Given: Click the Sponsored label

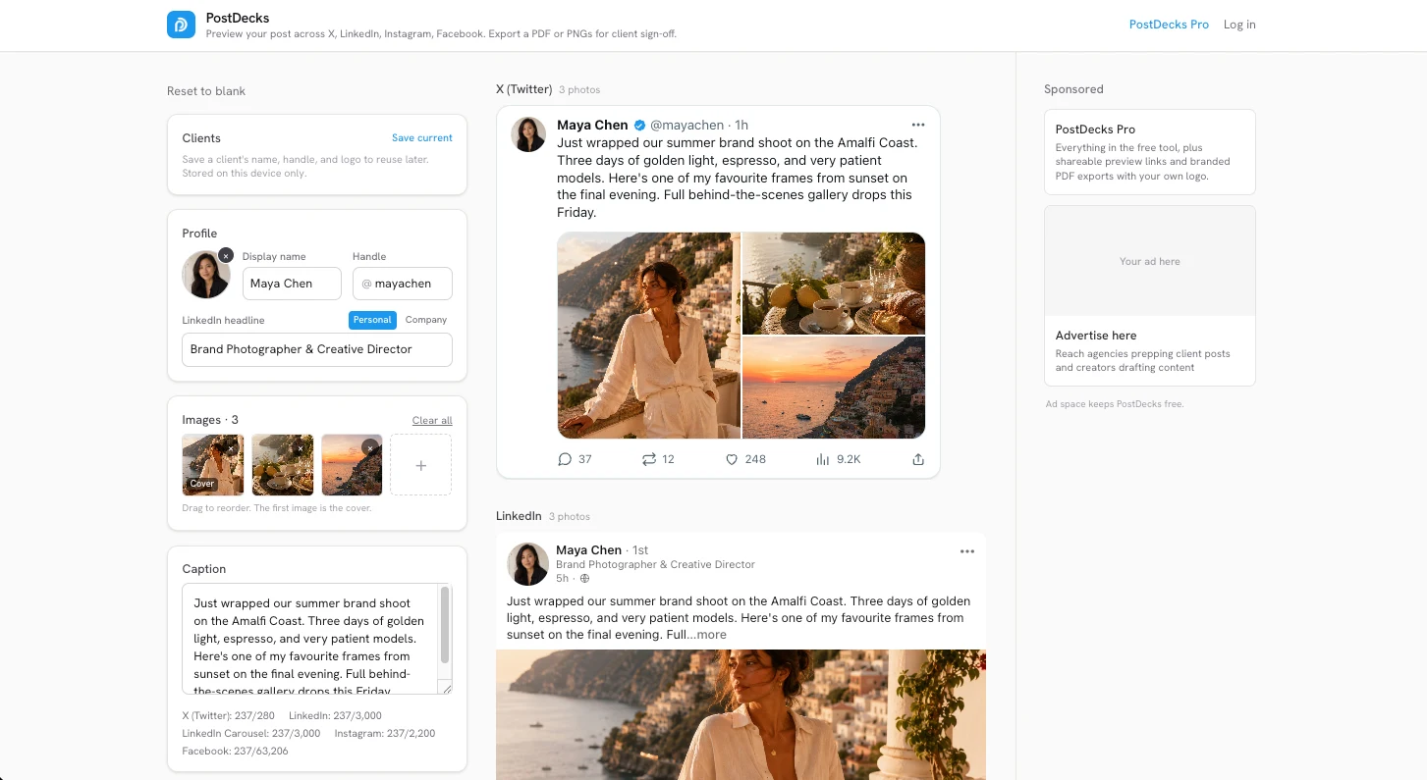Looking at the screenshot, I should pyautogui.click(x=1073, y=89).
